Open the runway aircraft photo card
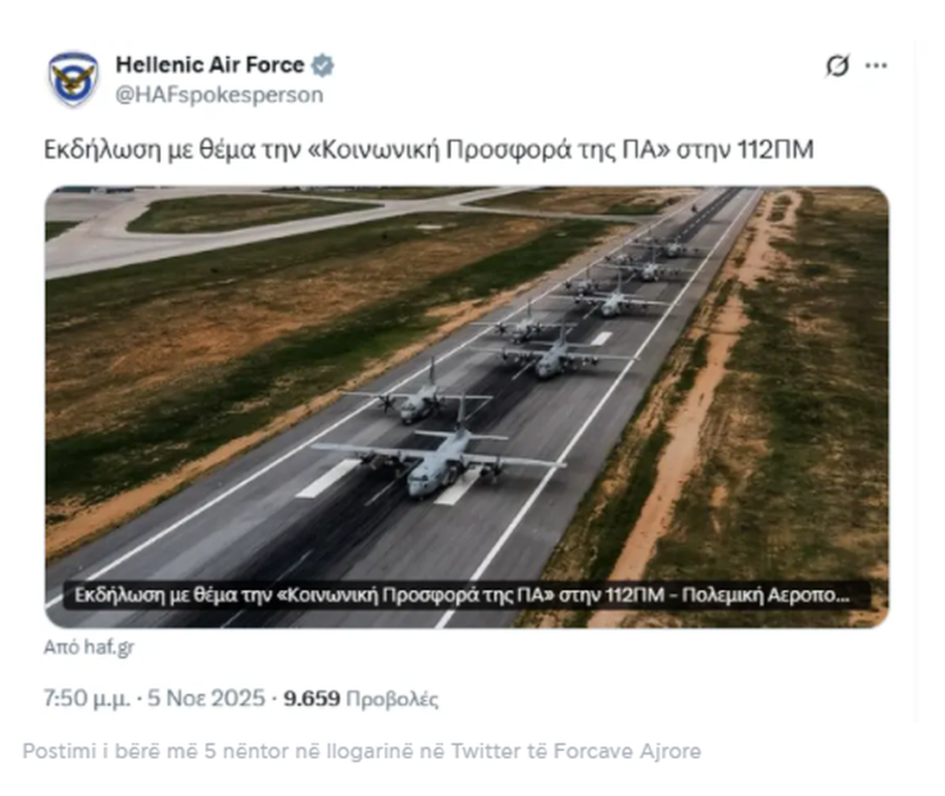 466,407
